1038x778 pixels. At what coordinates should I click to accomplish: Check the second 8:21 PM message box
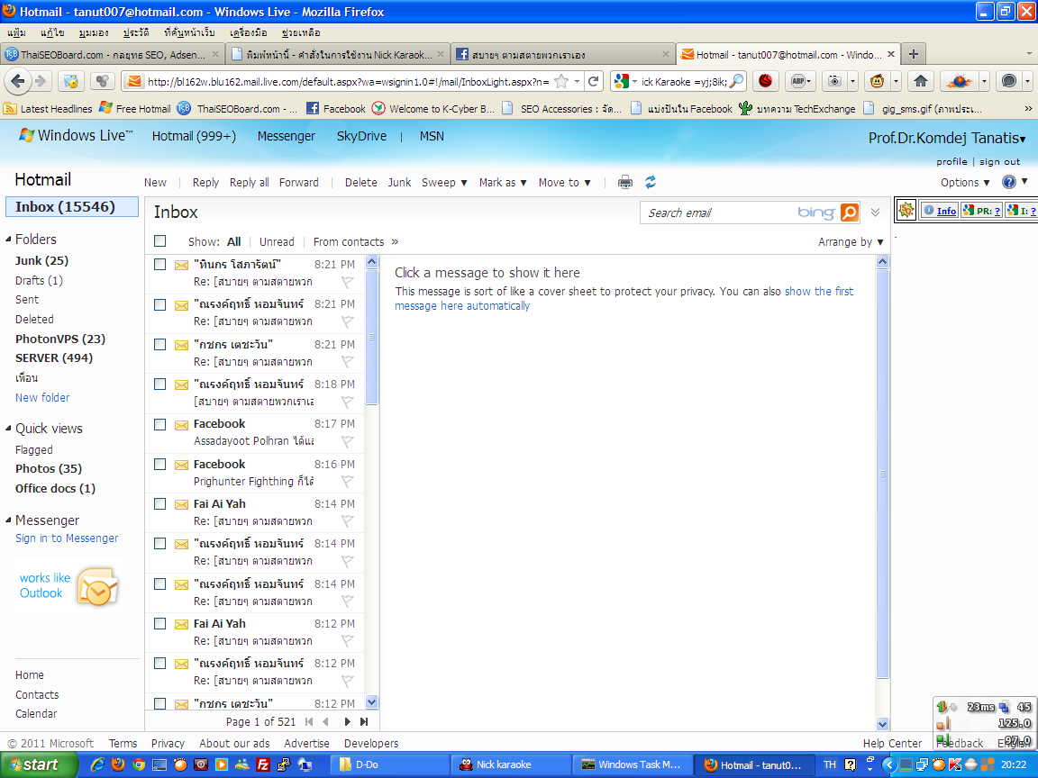click(x=159, y=304)
